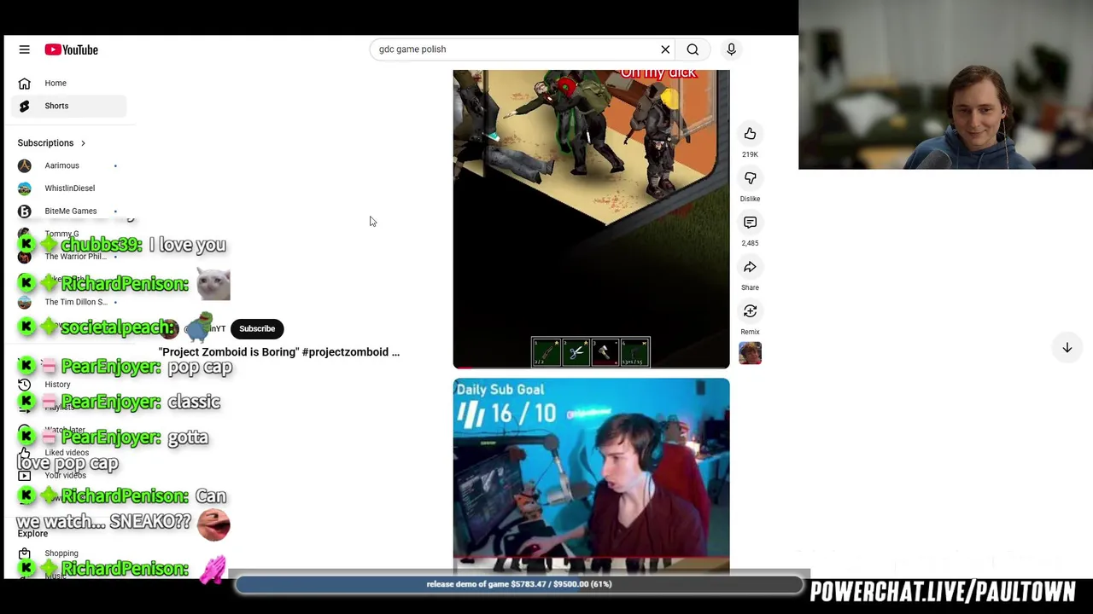Like the Short with the thumbs-up
Screen dimensions: 1093x614
pyautogui.click(x=750, y=134)
